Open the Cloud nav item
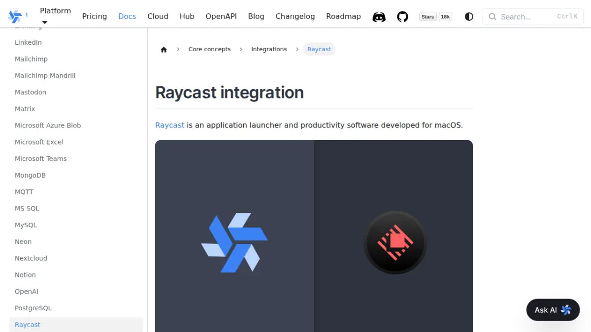The width and height of the screenshot is (591, 332). click(x=158, y=16)
